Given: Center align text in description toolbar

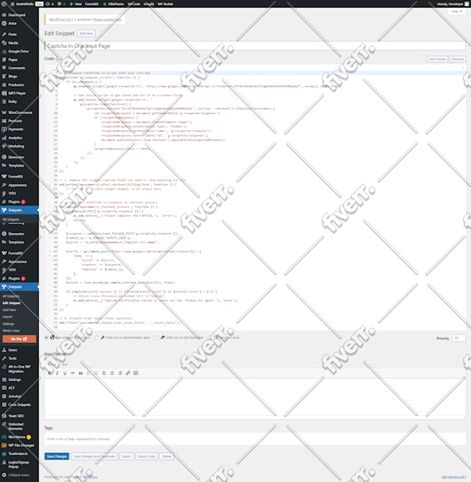Looking at the screenshot, I should tap(112, 373).
